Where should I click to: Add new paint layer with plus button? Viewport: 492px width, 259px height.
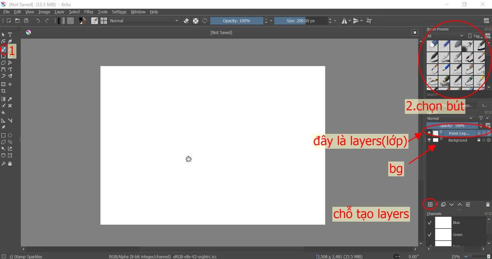click(430, 204)
